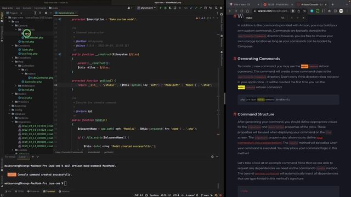
Task: Open a new browser tab
Action: 332,4
